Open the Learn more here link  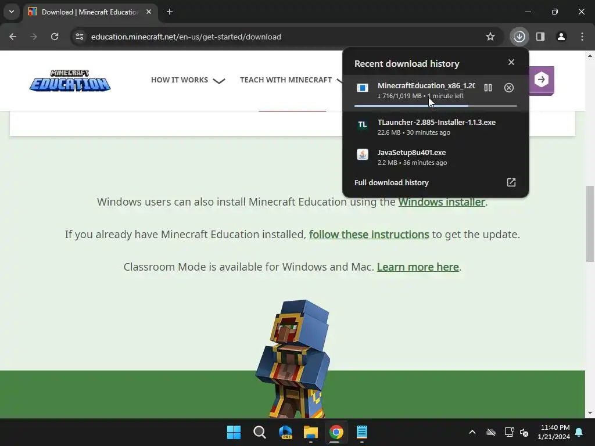pyautogui.click(x=418, y=267)
